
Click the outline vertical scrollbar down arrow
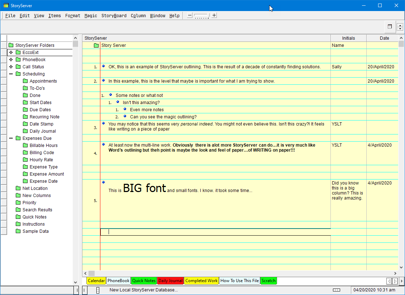[401, 267]
